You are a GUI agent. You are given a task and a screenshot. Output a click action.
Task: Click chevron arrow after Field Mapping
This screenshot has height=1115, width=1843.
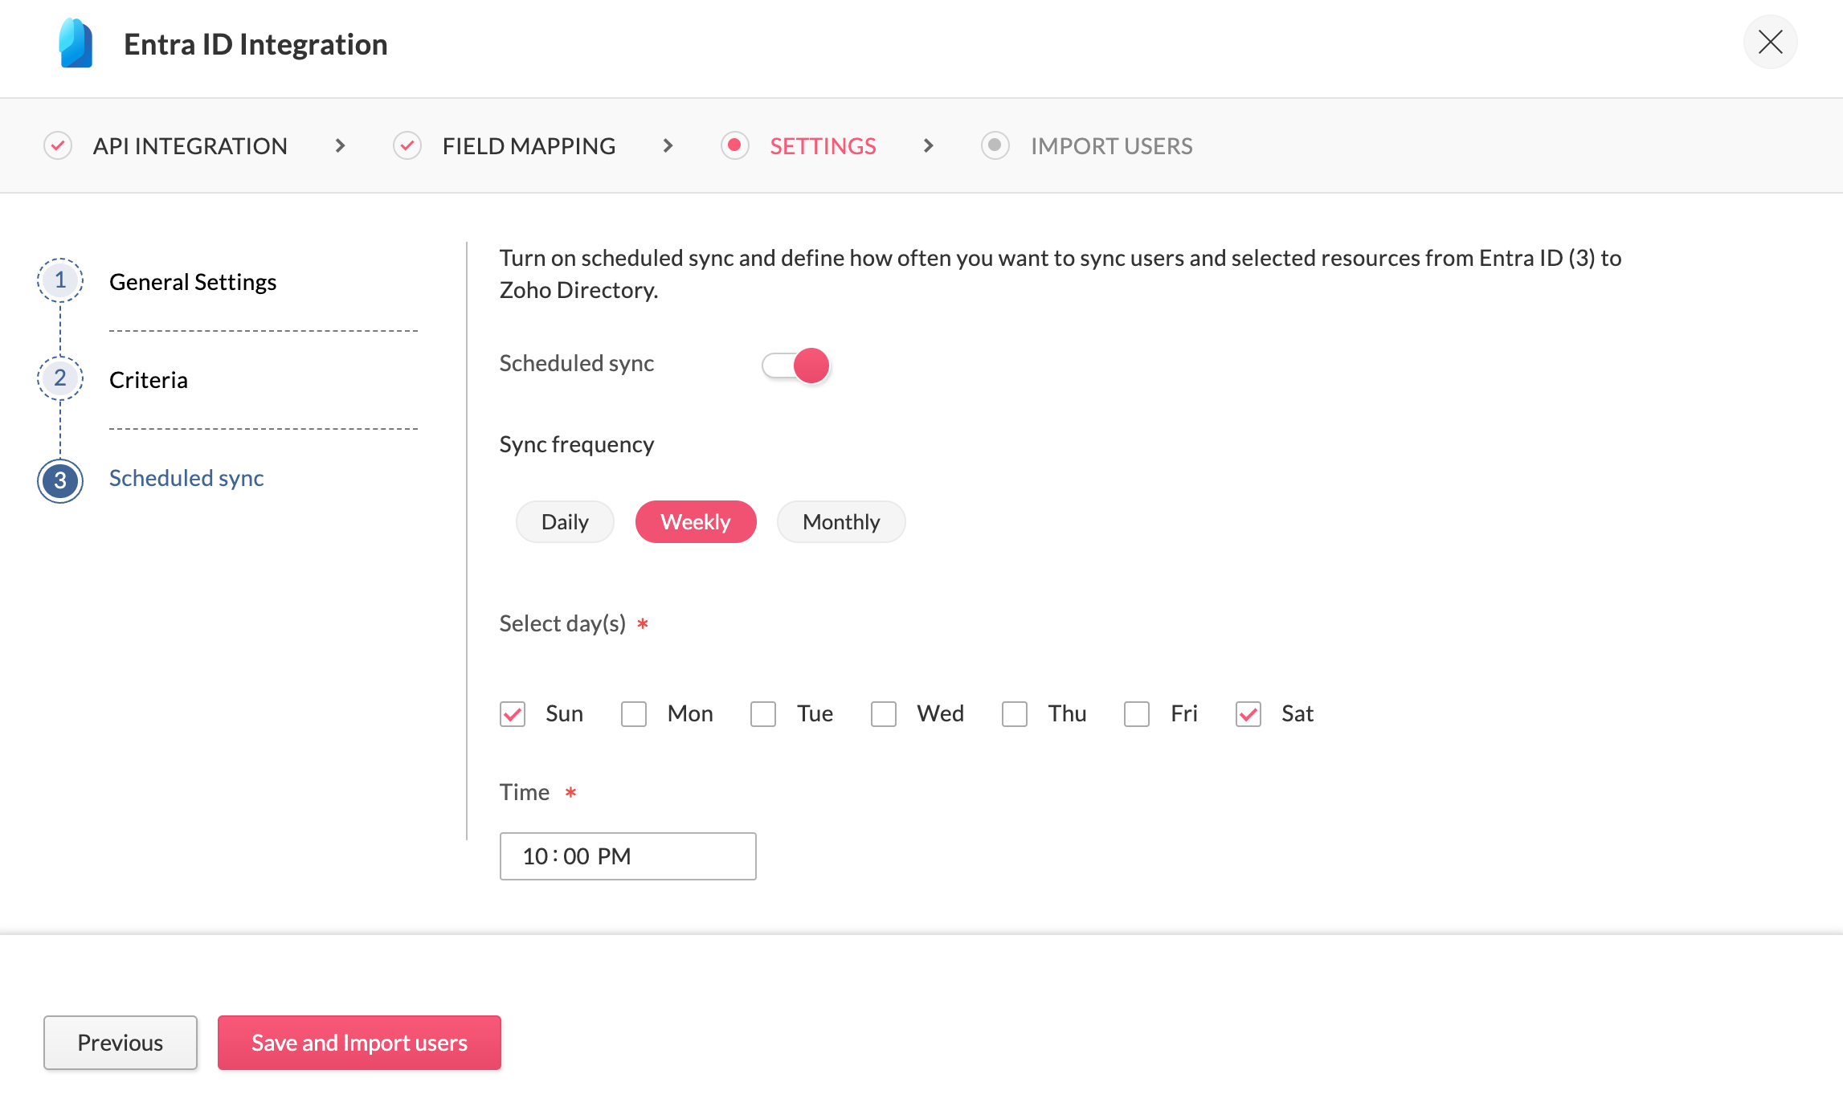click(x=668, y=146)
